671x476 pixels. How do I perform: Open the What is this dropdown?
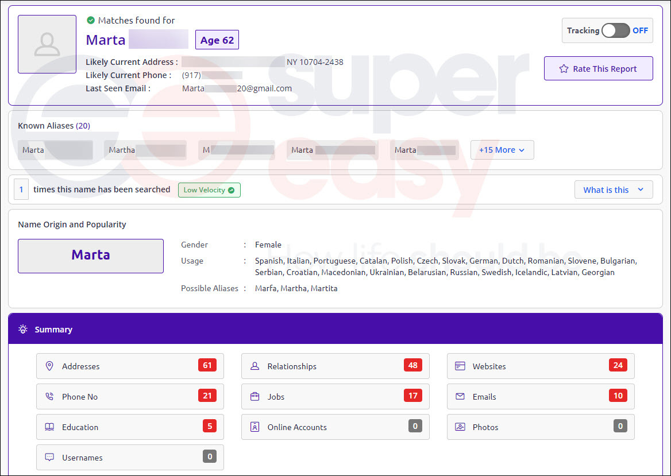pos(613,189)
